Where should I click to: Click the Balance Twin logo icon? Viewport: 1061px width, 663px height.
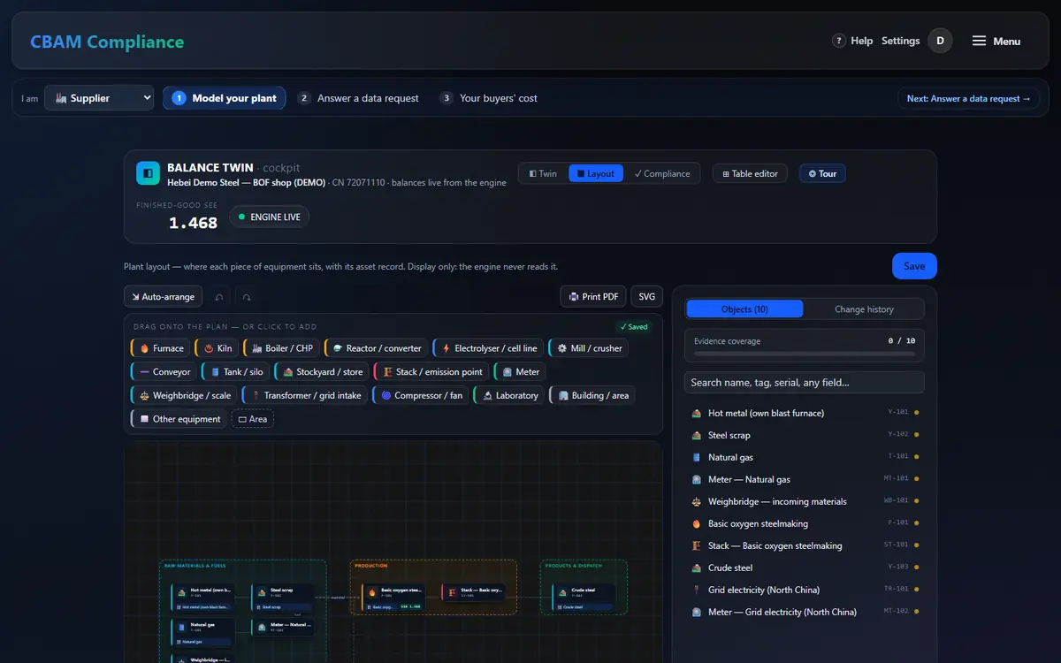point(148,173)
